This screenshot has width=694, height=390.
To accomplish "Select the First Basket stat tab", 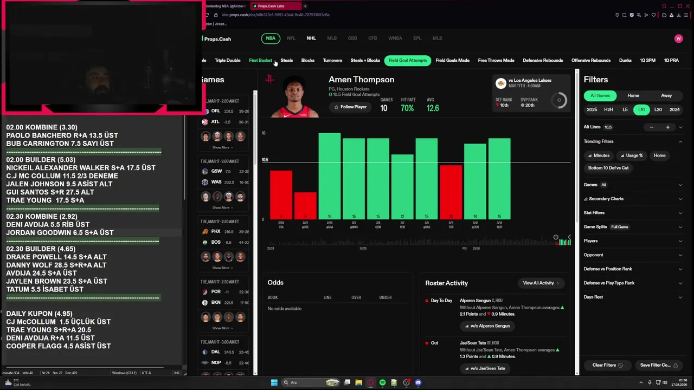I will (x=260, y=61).
